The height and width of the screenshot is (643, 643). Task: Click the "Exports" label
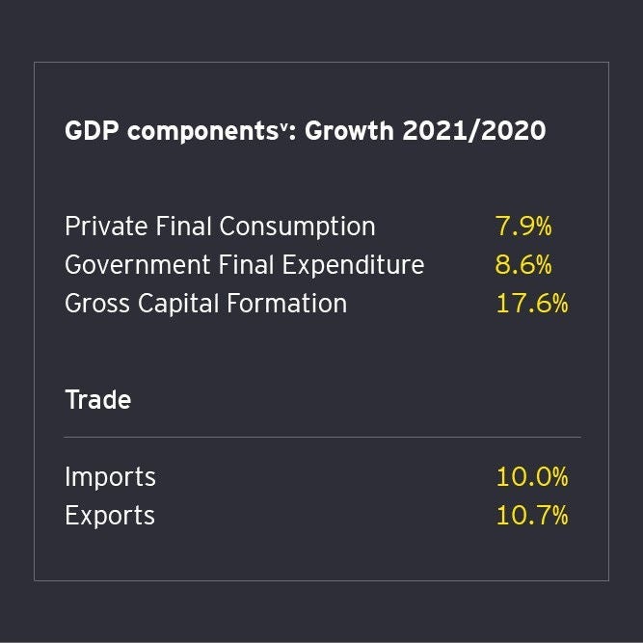coord(110,516)
